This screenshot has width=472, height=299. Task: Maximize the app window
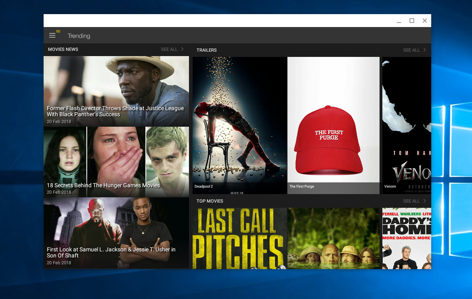click(412, 21)
